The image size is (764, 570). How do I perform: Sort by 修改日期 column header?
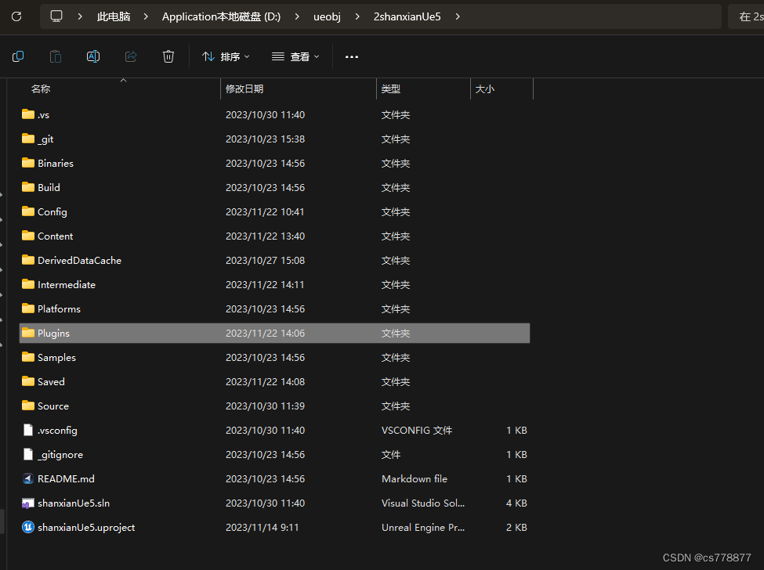pyautogui.click(x=244, y=89)
